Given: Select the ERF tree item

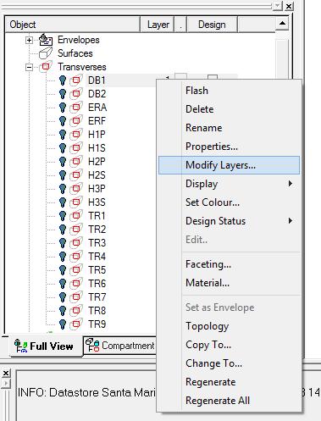Looking at the screenshot, I should coord(97,121).
